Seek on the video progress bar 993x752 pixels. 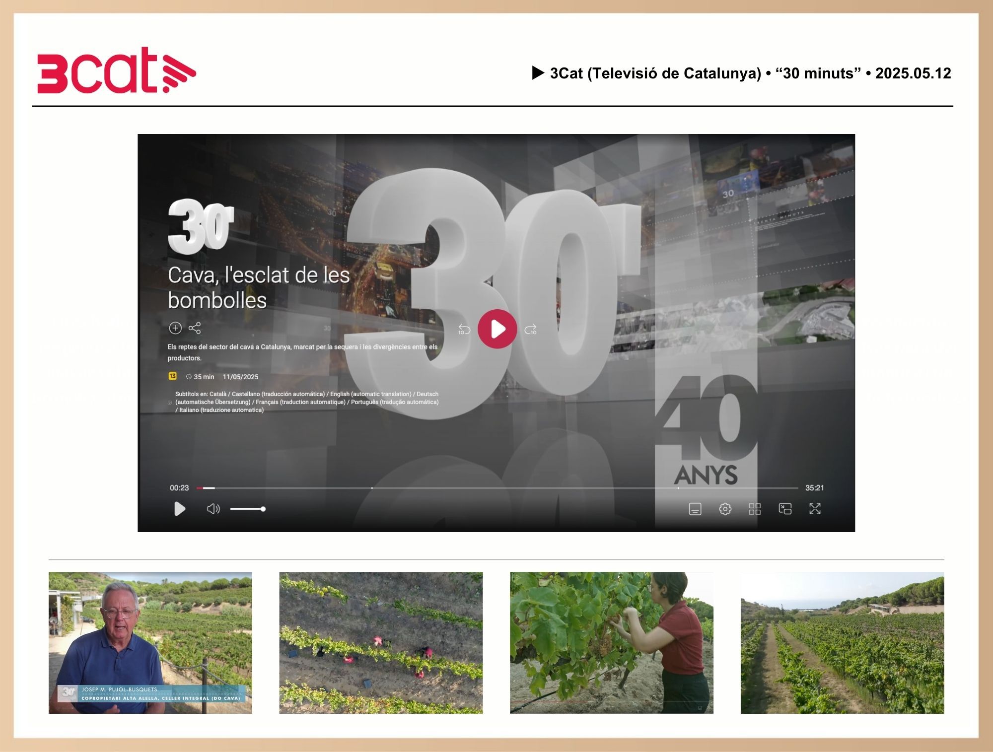pyautogui.click(x=497, y=488)
